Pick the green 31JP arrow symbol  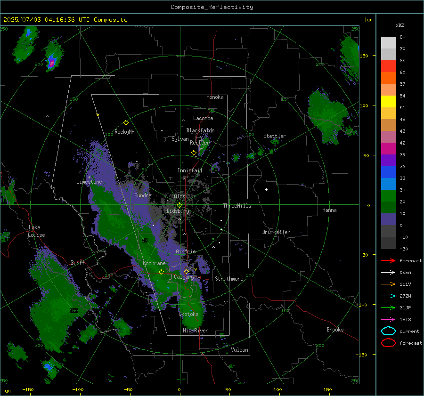point(388,307)
